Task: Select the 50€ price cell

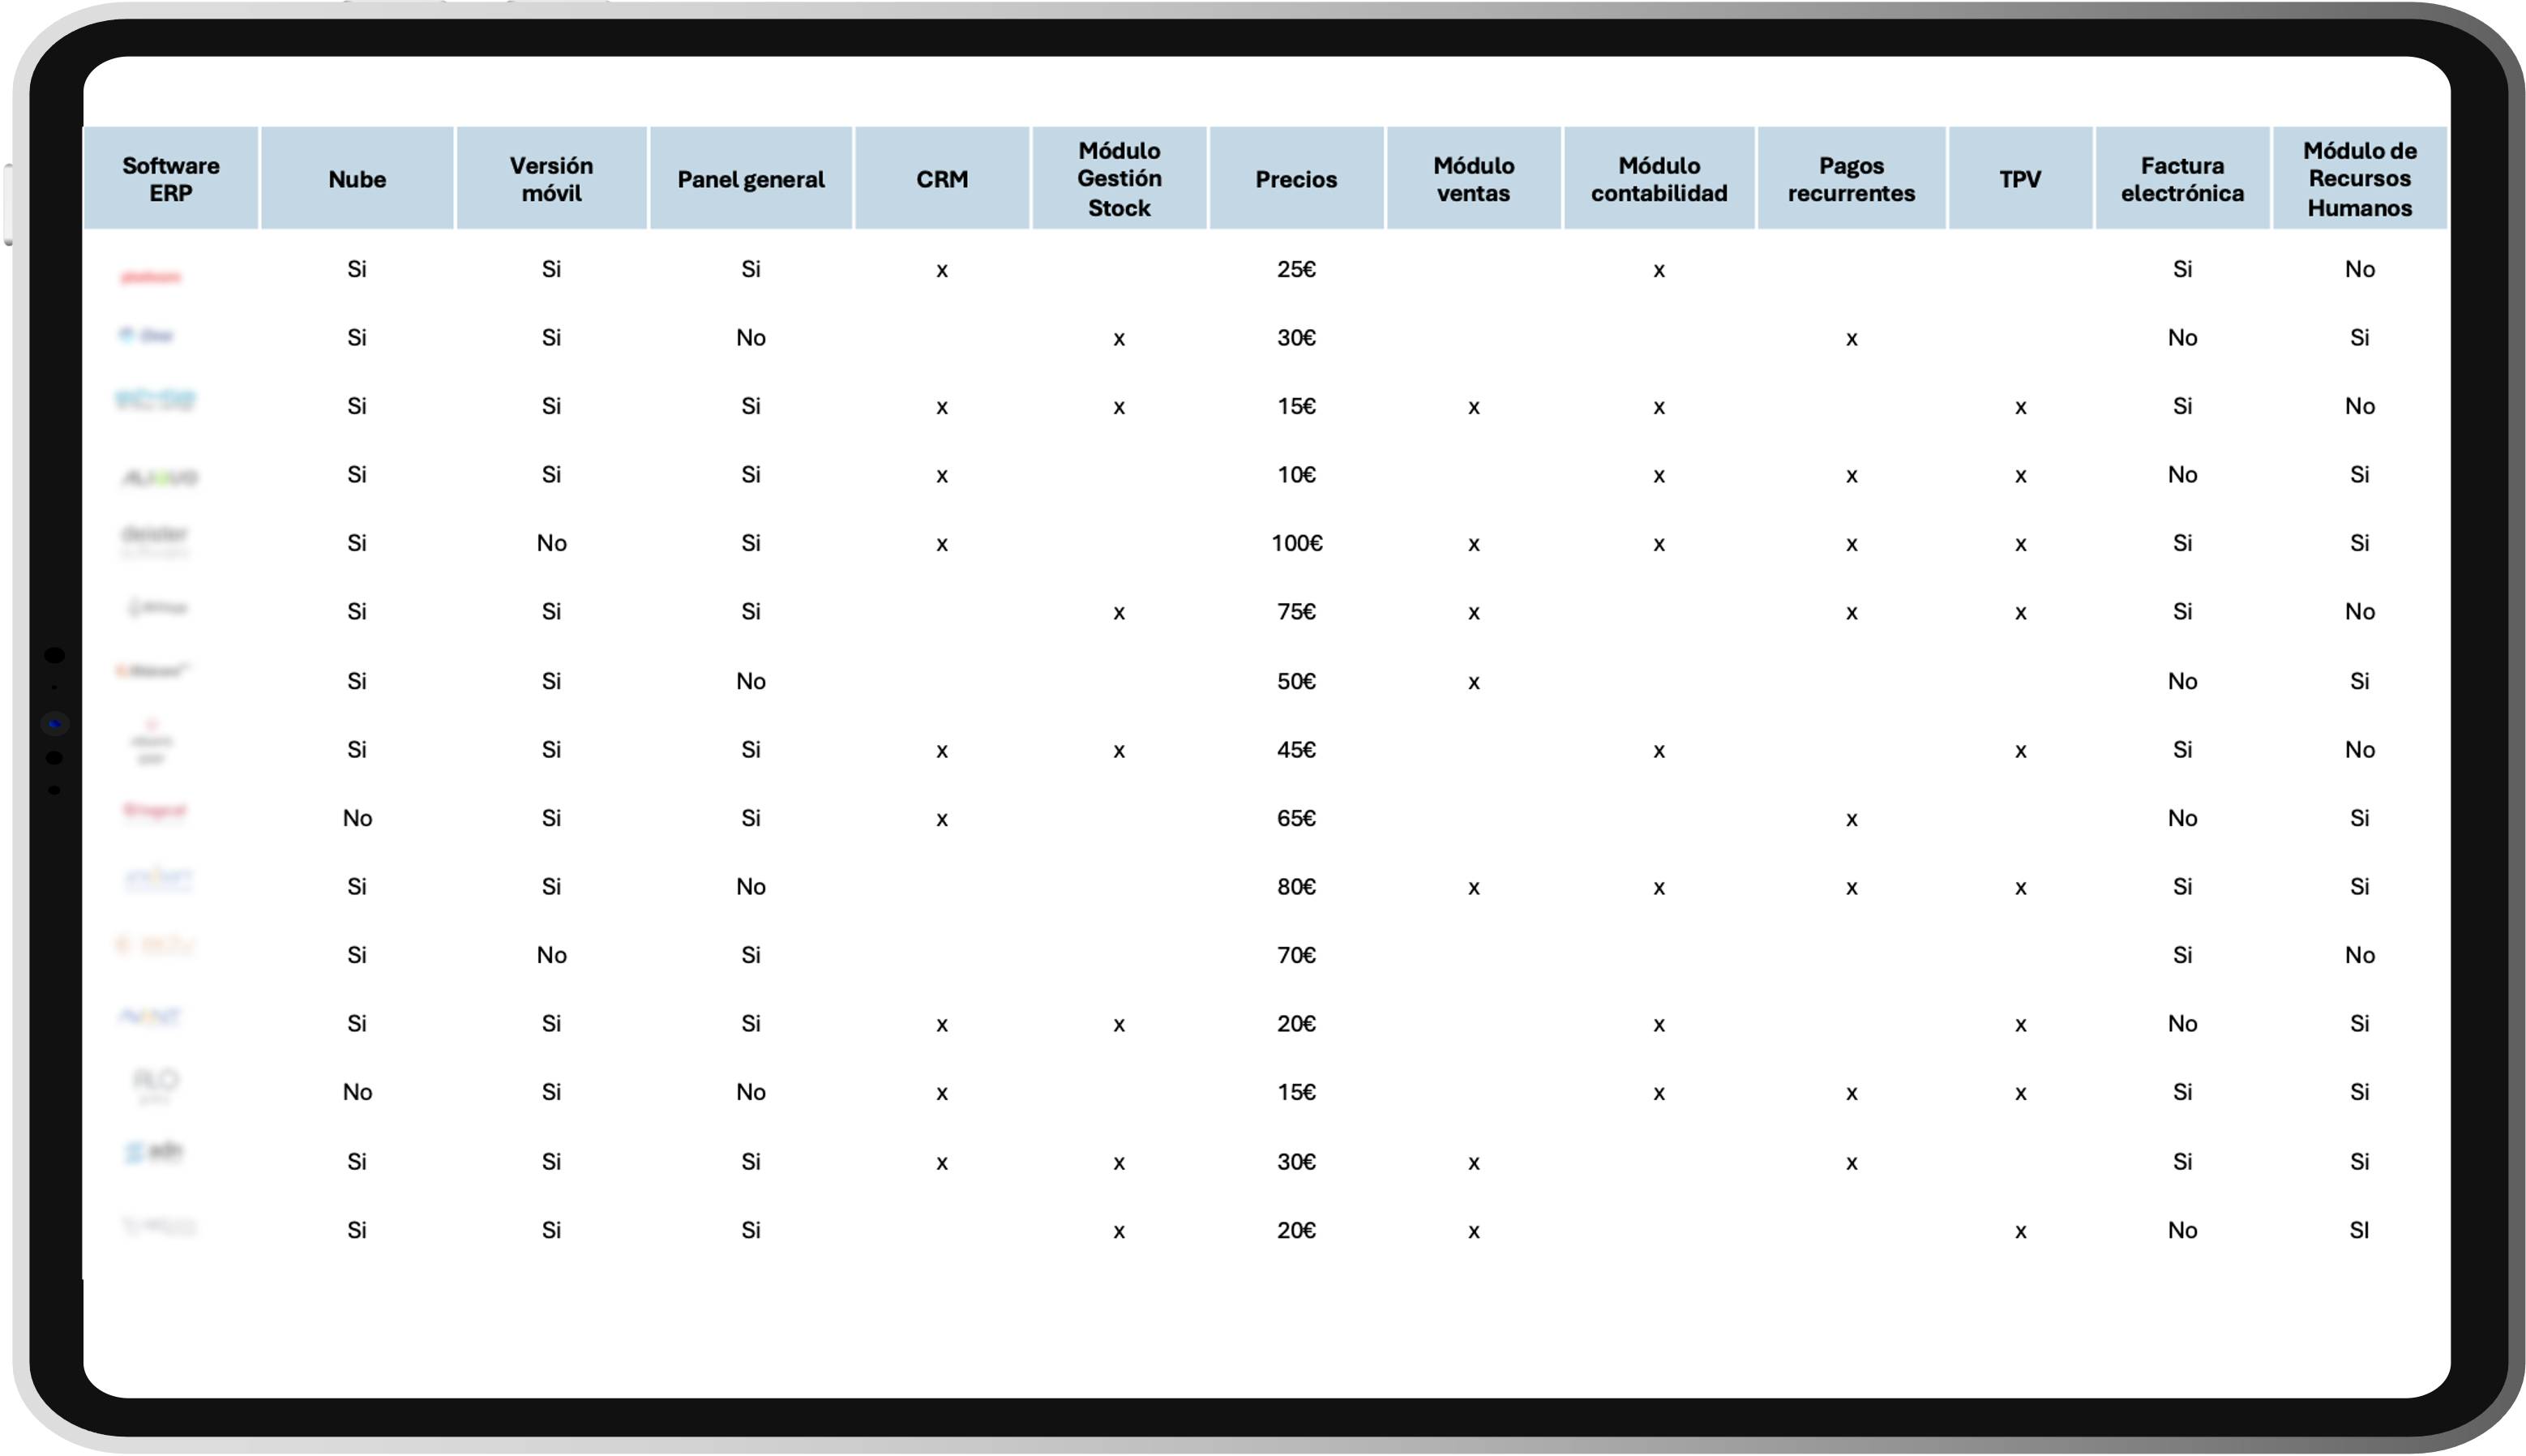Action: pyautogui.click(x=1296, y=681)
